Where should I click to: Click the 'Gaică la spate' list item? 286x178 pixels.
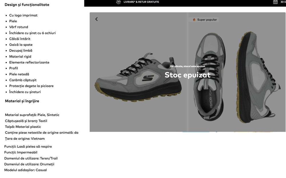[21, 45]
